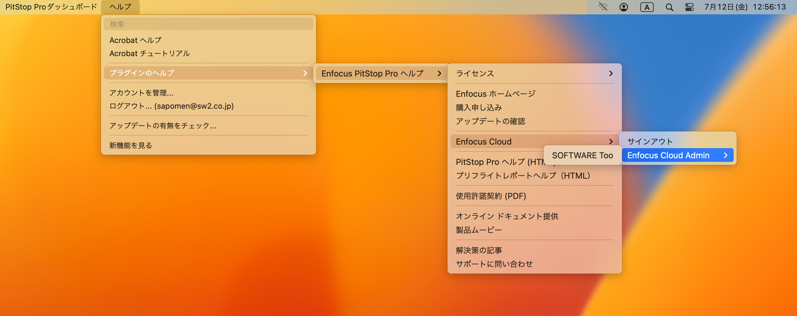Open Spotlight search magnifier icon

tap(669, 7)
